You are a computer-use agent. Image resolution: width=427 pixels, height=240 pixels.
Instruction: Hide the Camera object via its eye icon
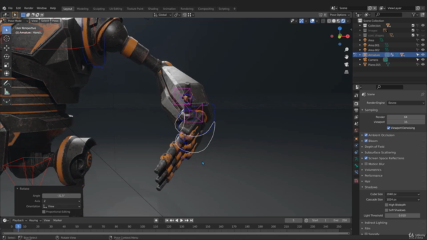coord(423,59)
